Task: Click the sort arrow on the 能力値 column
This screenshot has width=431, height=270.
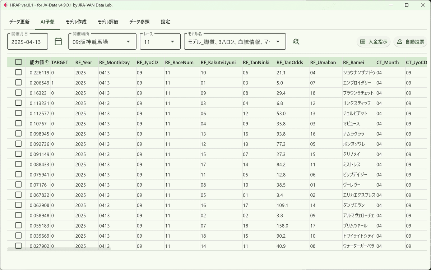Action: (x=46, y=62)
